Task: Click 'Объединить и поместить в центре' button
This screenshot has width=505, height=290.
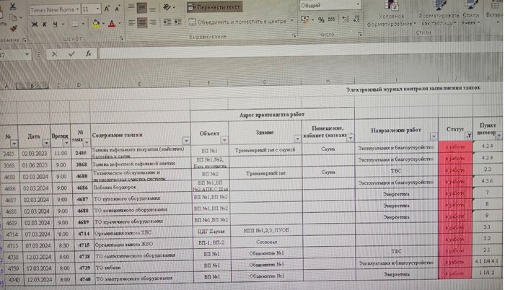Action: pyautogui.click(x=237, y=22)
